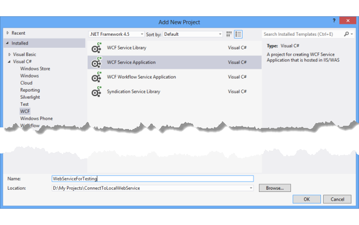
Task: Select the Windows Phone category
Action: pyautogui.click(x=36, y=118)
